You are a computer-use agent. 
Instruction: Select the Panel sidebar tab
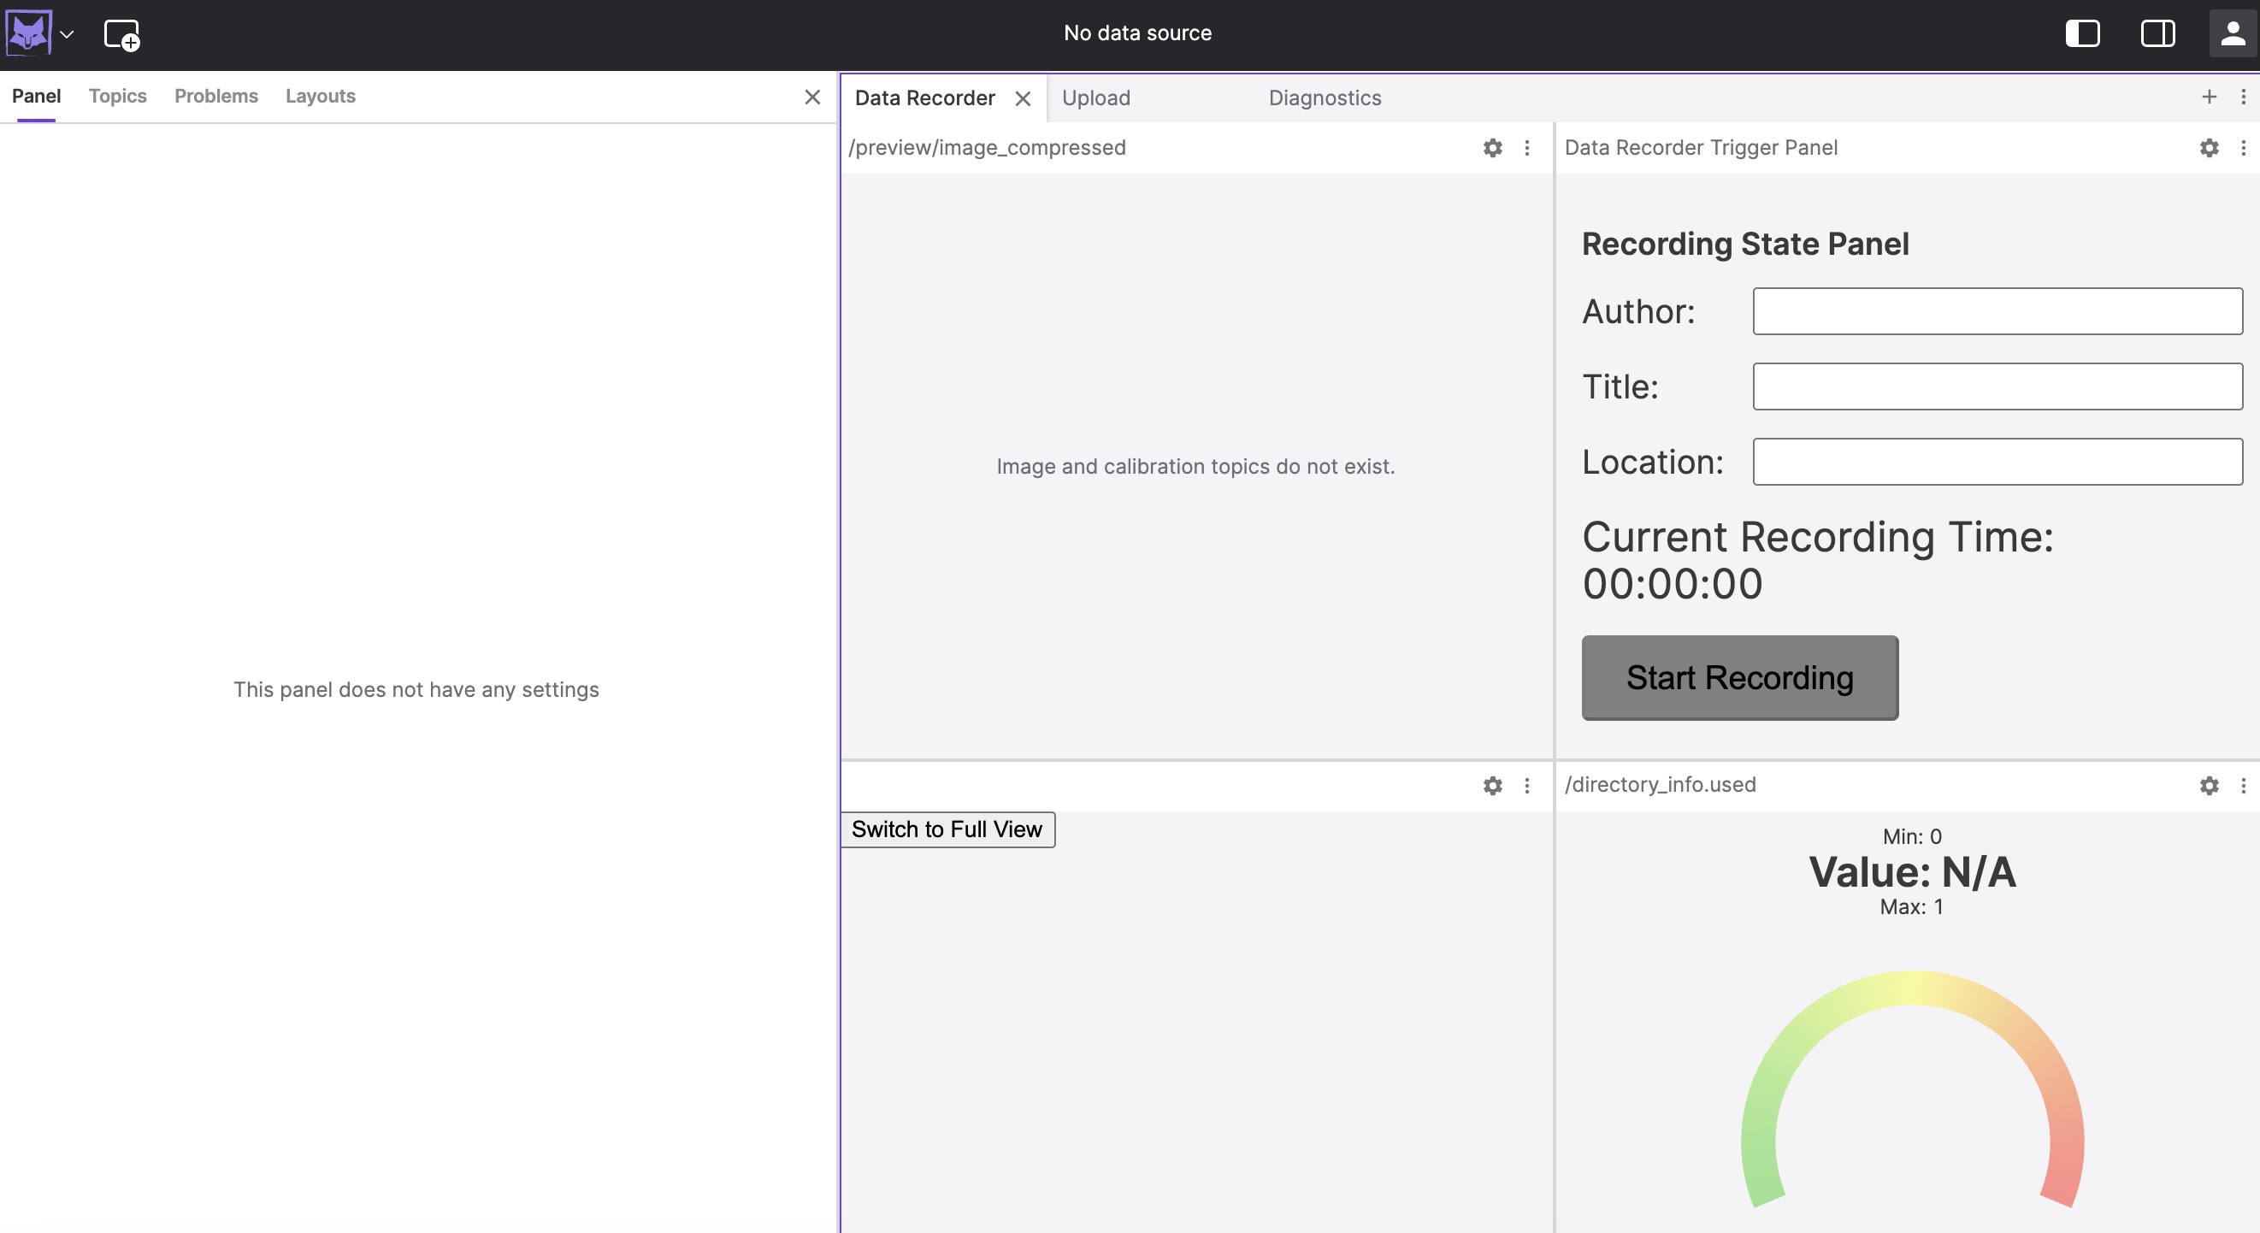click(36, 96)
